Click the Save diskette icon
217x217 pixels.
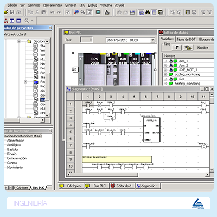point(12,12)
